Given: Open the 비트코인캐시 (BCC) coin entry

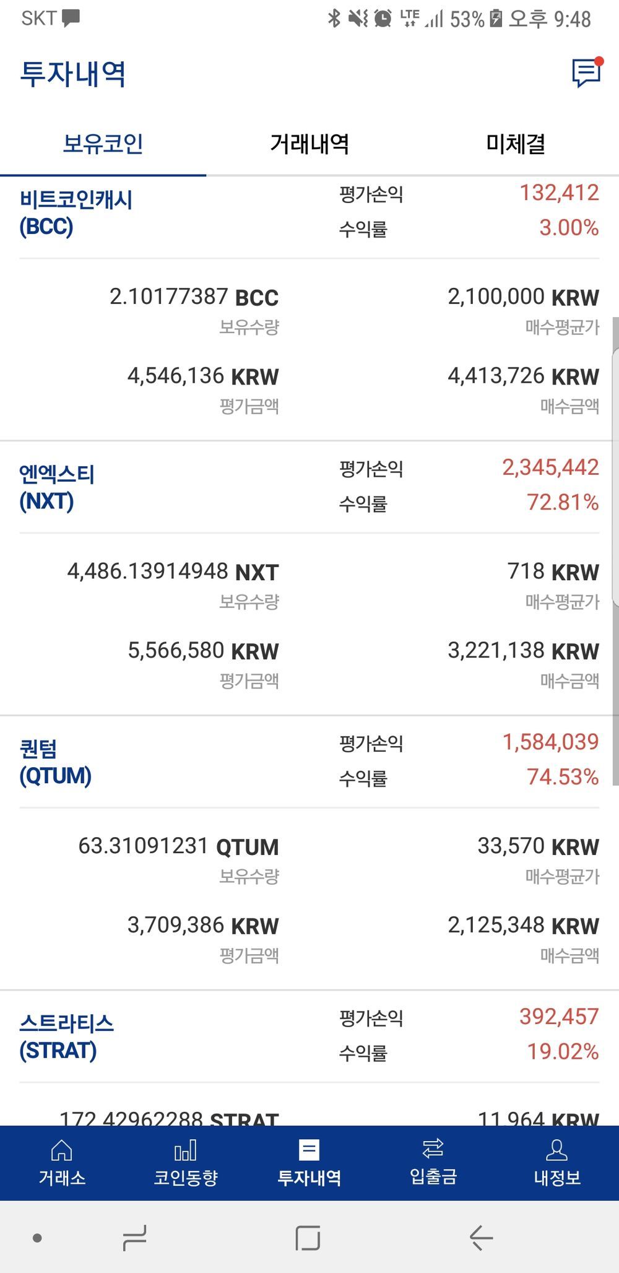Looking at the screenshot, I should (76, 213).
